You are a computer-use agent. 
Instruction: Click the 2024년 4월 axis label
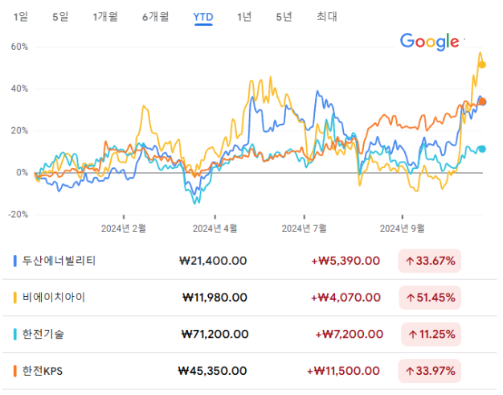215,228
